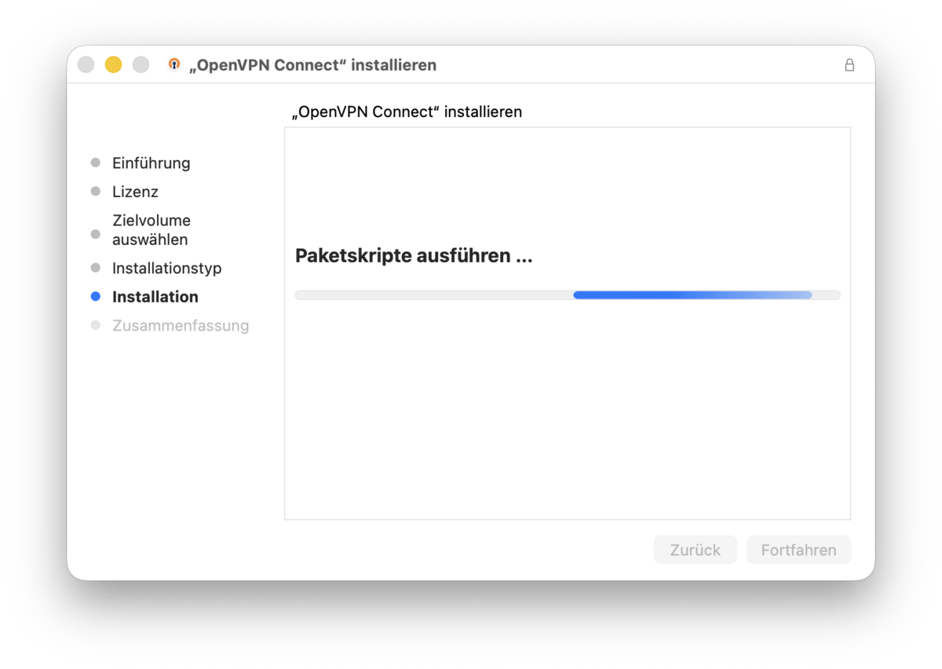The height and width of the screenshot is (669, 942).
Task: Click the Einführung step bullet
Action: coord(96,163)
